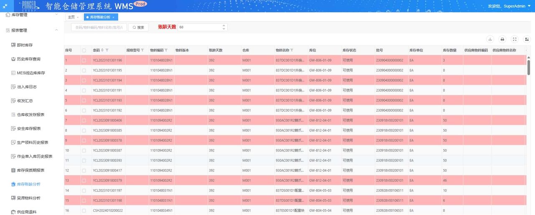Toggle the select-all checkbox in header

[84, 50]
